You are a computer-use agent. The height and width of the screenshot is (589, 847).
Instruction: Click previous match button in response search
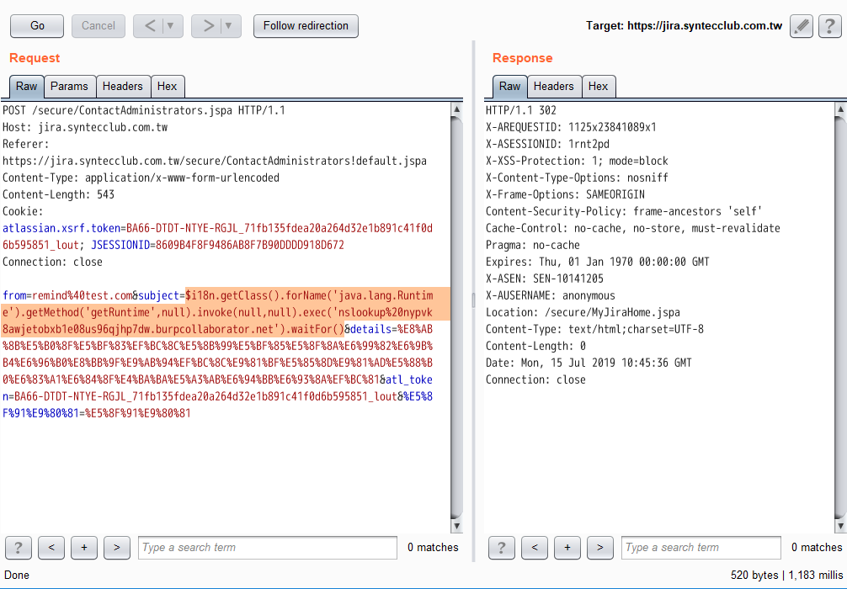click(x=535, y=548)
